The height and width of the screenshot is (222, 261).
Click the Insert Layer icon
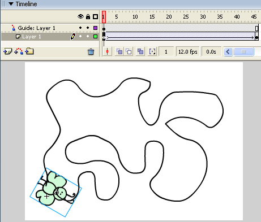coord(8,51)
